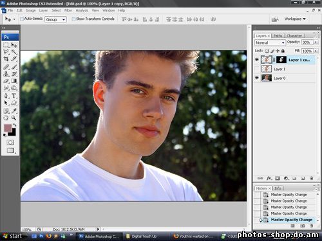Select the Gradient tool

14,81
